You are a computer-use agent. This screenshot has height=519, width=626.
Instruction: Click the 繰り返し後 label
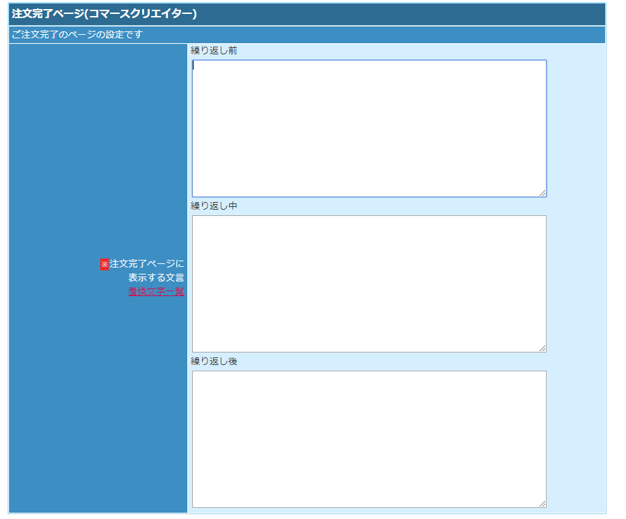pyautogui.click(x=214, y=361)
